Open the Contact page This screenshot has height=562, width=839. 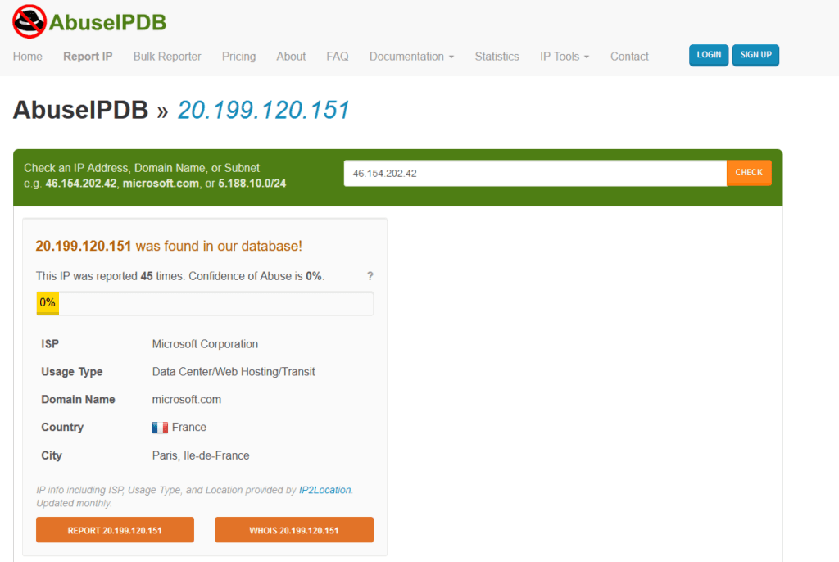click(x=629, y=57)
